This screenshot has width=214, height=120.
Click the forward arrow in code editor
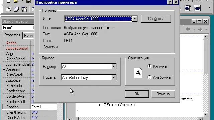[200, 29]
